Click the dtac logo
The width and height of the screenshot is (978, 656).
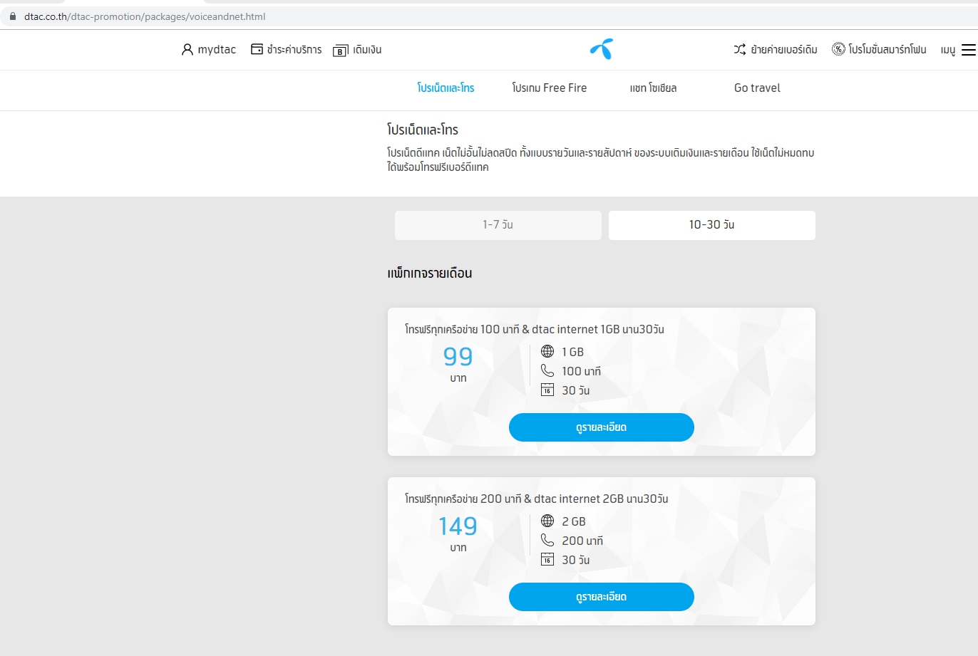coord(602,49)
